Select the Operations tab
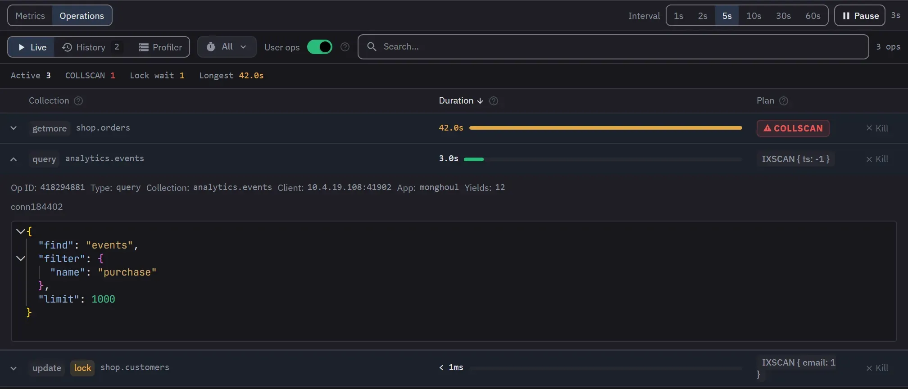908x389 pixels. pyautogui.click(x=82, y=16)
